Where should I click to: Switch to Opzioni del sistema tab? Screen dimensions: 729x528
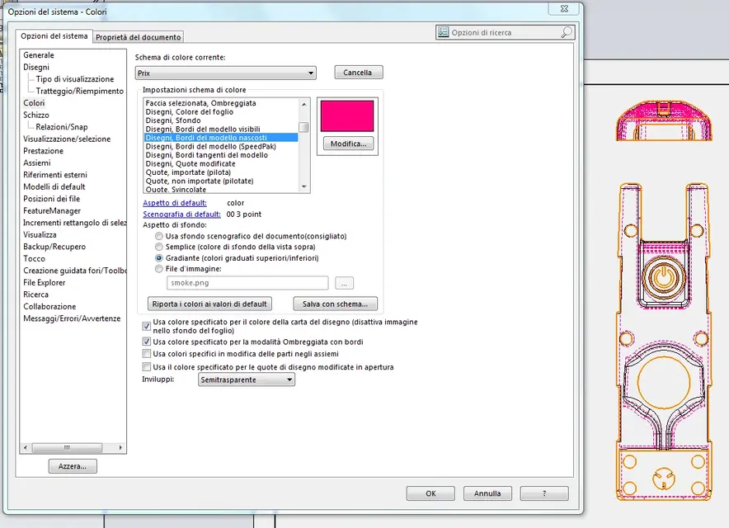point(54,36)
